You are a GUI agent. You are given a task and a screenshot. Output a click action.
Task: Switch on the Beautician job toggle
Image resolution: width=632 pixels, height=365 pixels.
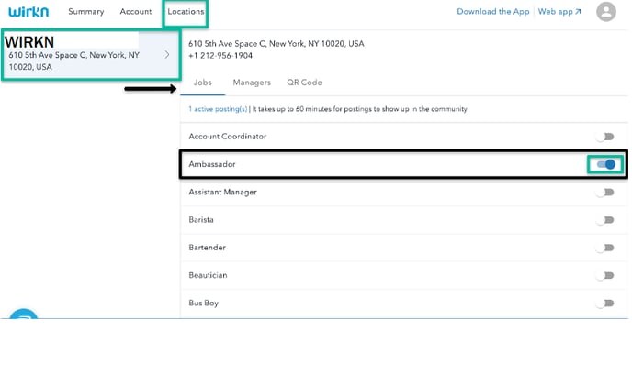coord(605,276)
